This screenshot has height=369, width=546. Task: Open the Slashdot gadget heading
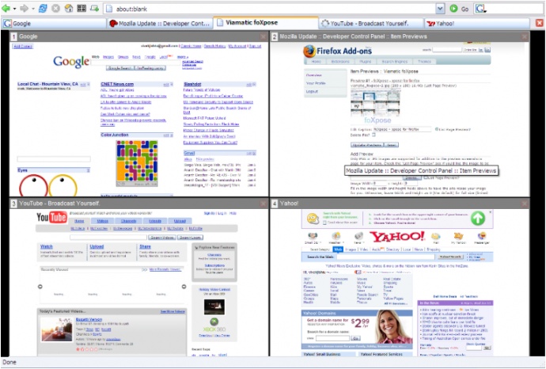tap(192, 84)
